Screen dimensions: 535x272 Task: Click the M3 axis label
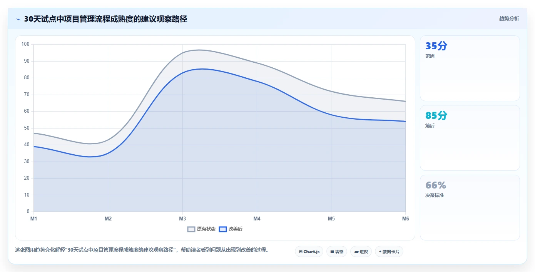pyautogui.click(x=182, y=219)
